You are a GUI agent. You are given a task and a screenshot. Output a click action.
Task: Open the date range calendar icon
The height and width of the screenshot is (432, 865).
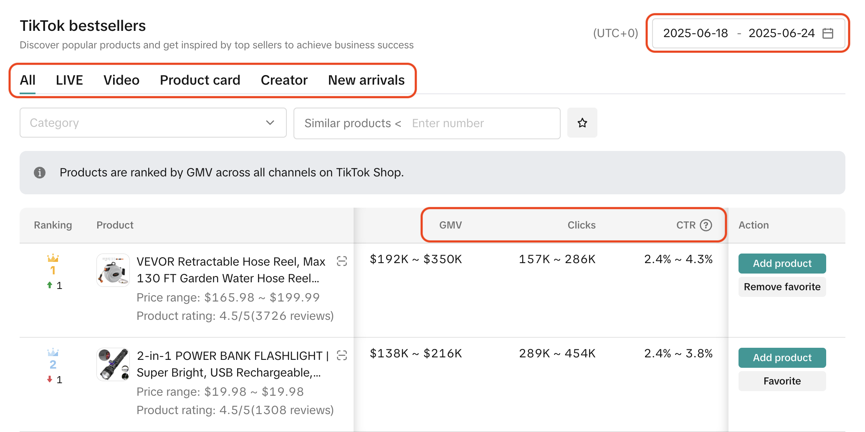coord(827,33)
